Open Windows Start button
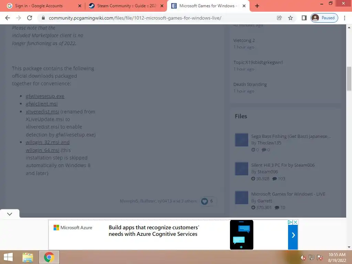 tap(8, 257)
